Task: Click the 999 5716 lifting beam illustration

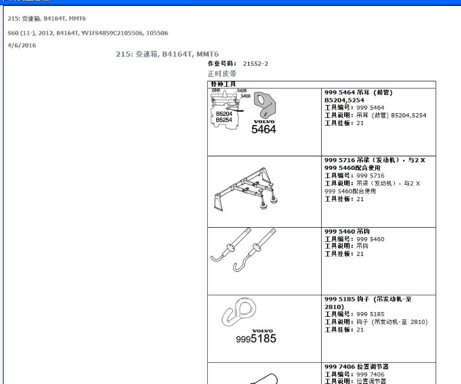Action: [x=246, y=189]
